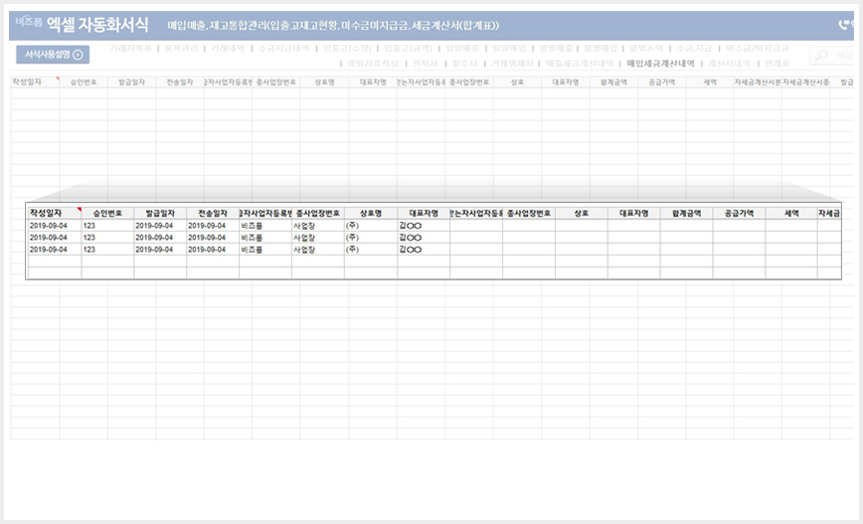Click the 승인번호 header in top grid
The image size is (863, 524).
click(84, 82)
